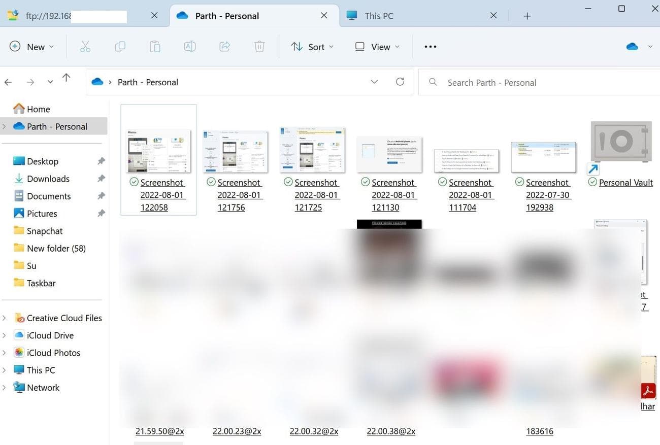
Task: Paste from the clipboard
Action: pyautogui.click(x=155, y=46)
